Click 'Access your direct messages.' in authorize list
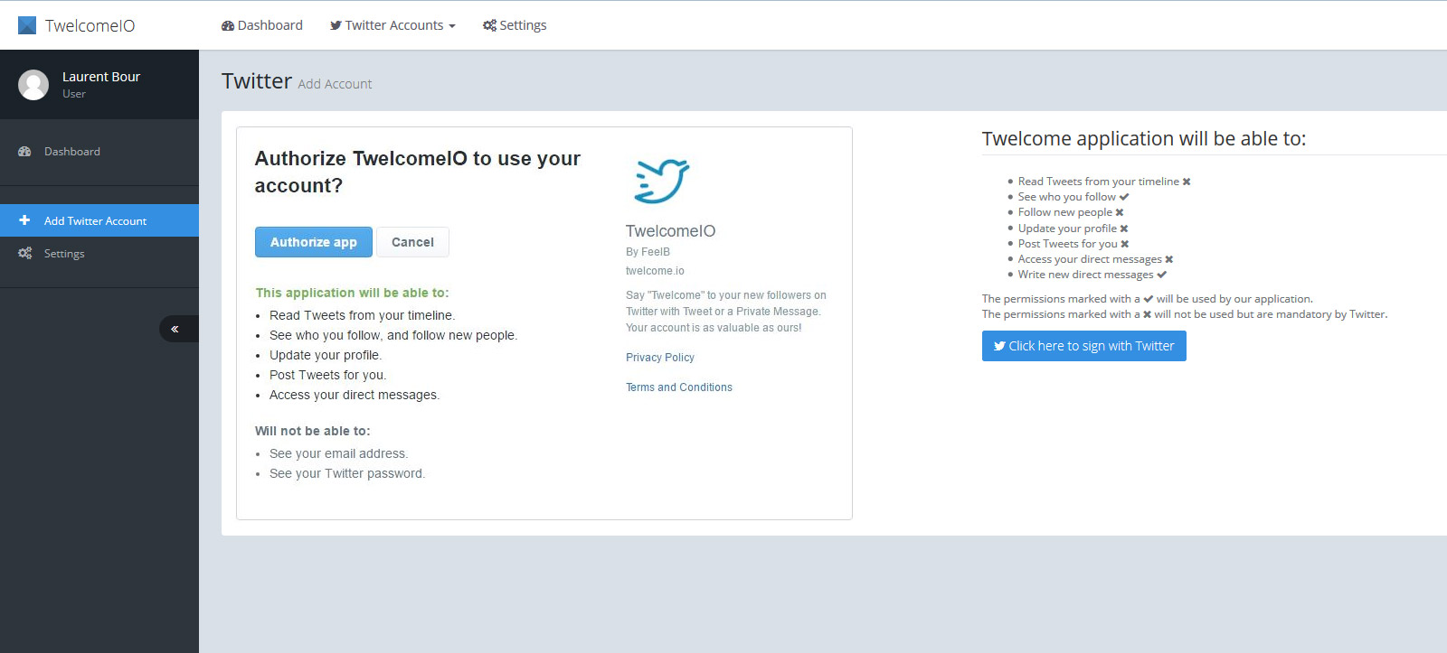 [355, 395]
